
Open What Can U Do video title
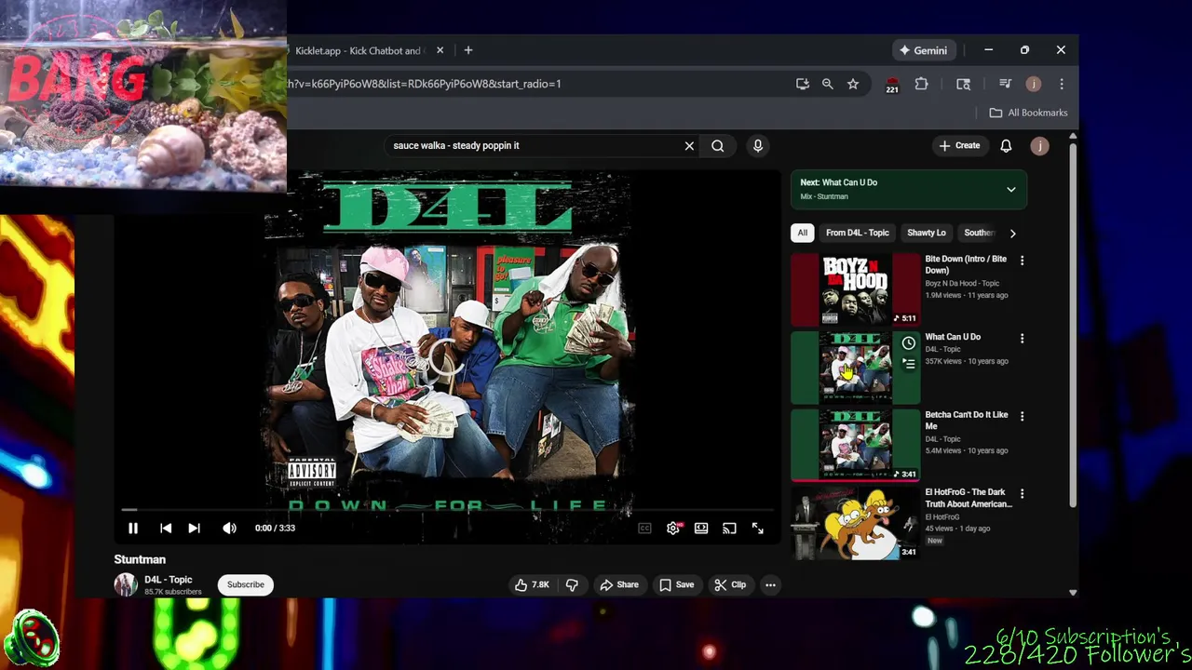click(x=953, y=337)
